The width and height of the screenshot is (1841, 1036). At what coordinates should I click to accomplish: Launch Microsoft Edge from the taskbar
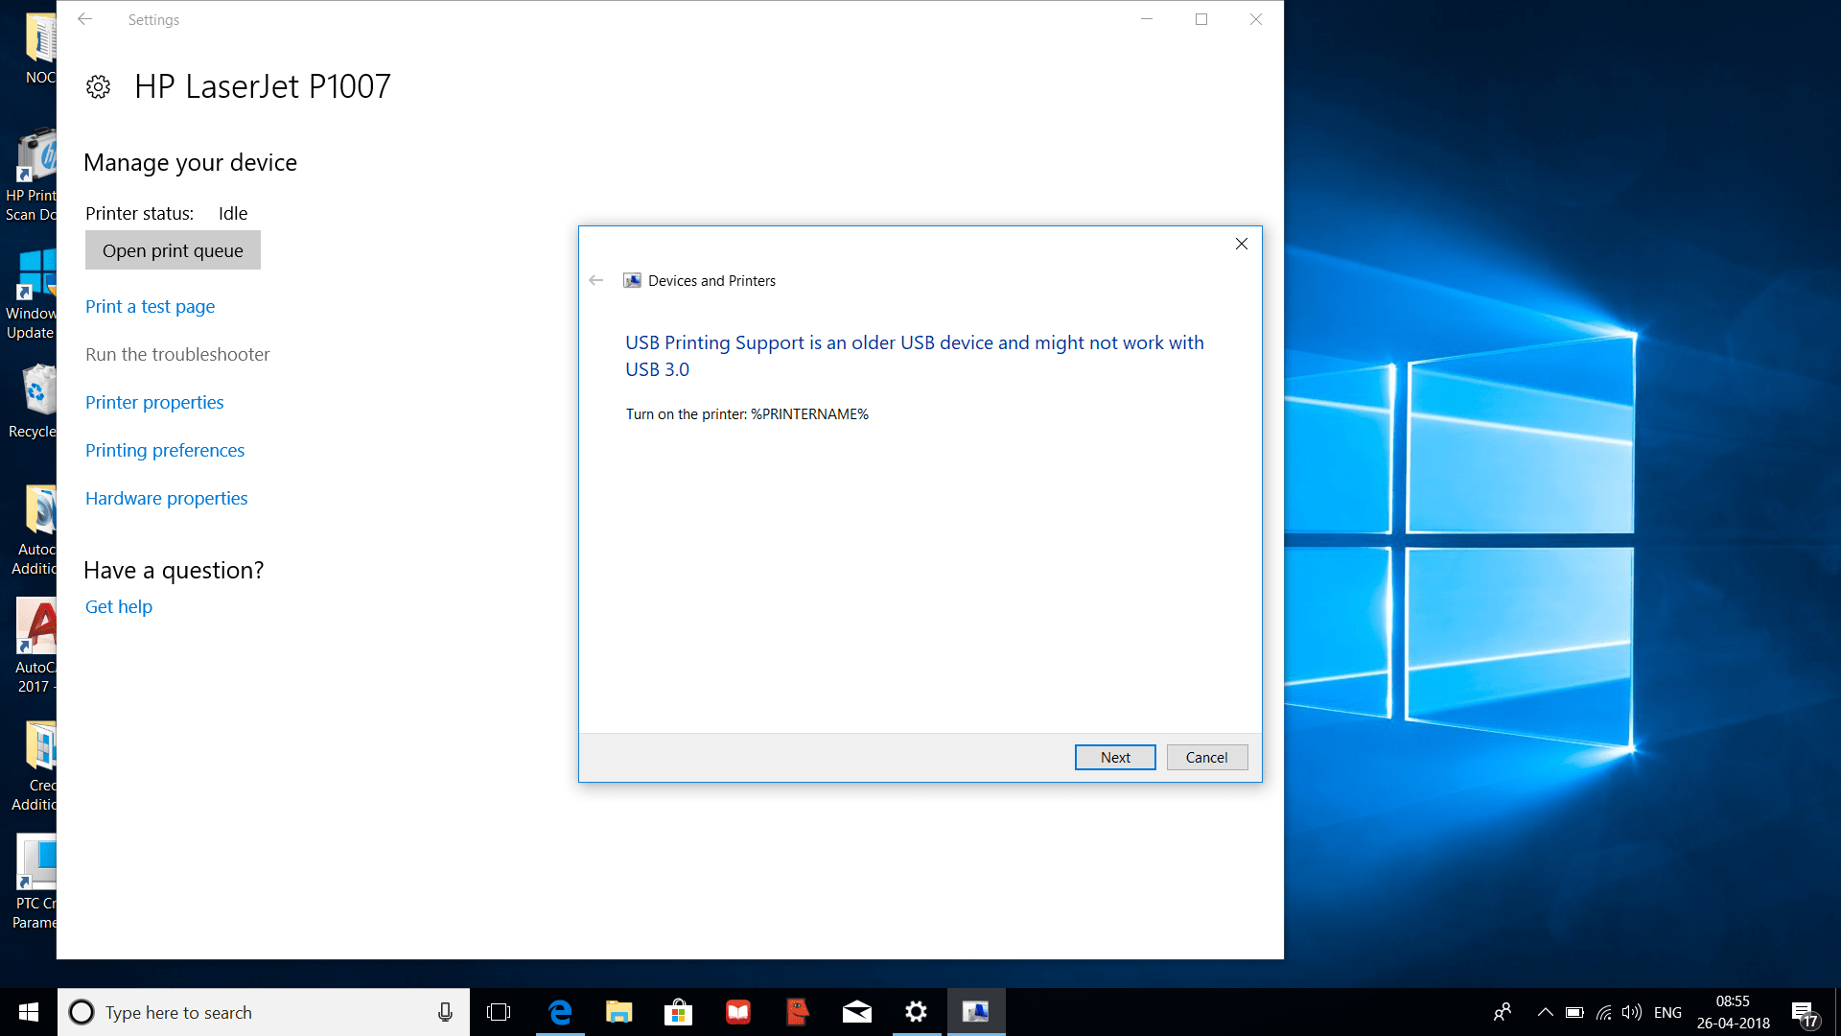pyautogui.click(x=559, y=1012)
